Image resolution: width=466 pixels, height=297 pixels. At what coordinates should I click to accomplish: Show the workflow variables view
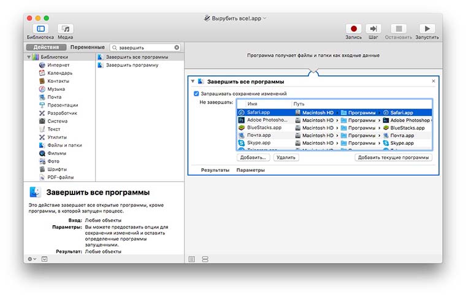(205, 259)
